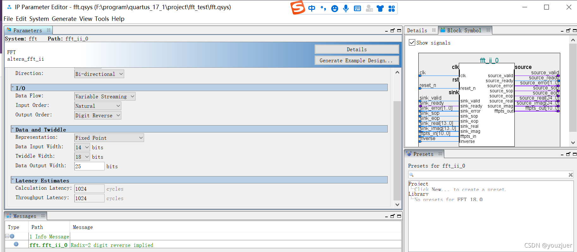Switch to the Parameters tab
This screenshot has width=577, height=252.
tap(27, 30)
